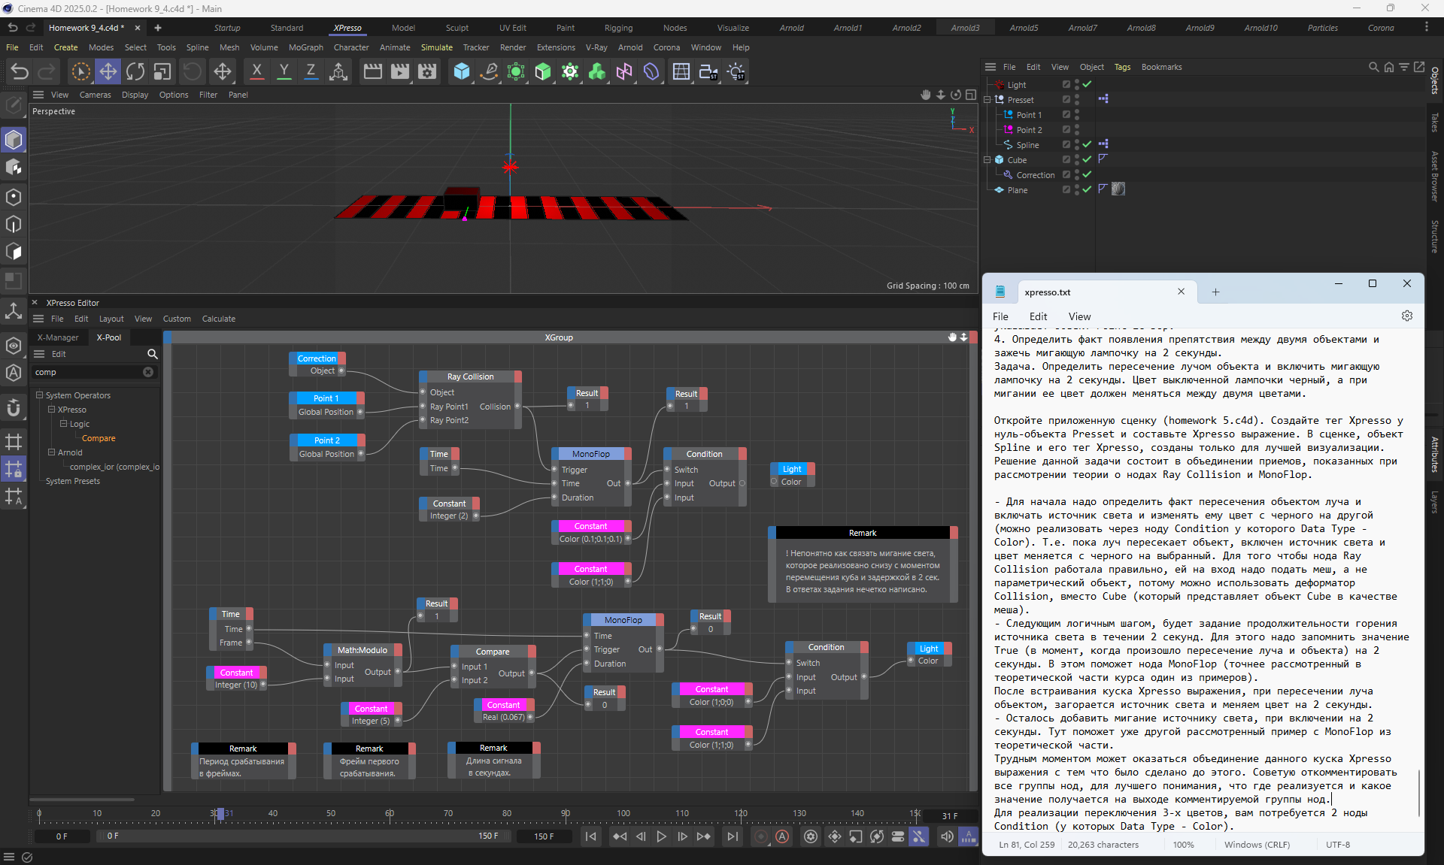This screenshot has height=865, width=1444.
Task: Select the Compare node in X-Pool
Action: pos(99,438)
